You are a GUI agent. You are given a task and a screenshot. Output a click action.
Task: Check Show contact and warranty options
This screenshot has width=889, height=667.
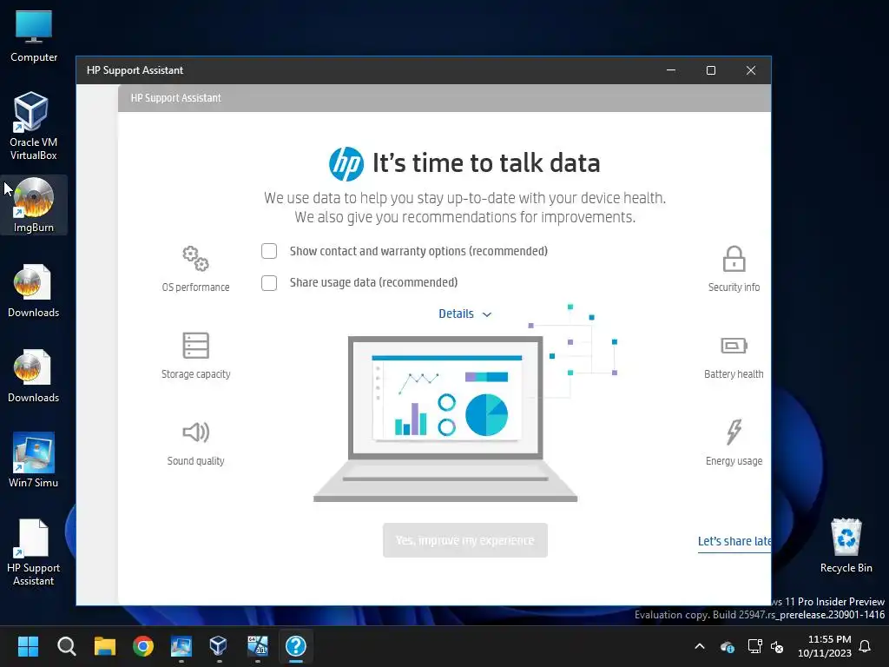tap(269, 251)
